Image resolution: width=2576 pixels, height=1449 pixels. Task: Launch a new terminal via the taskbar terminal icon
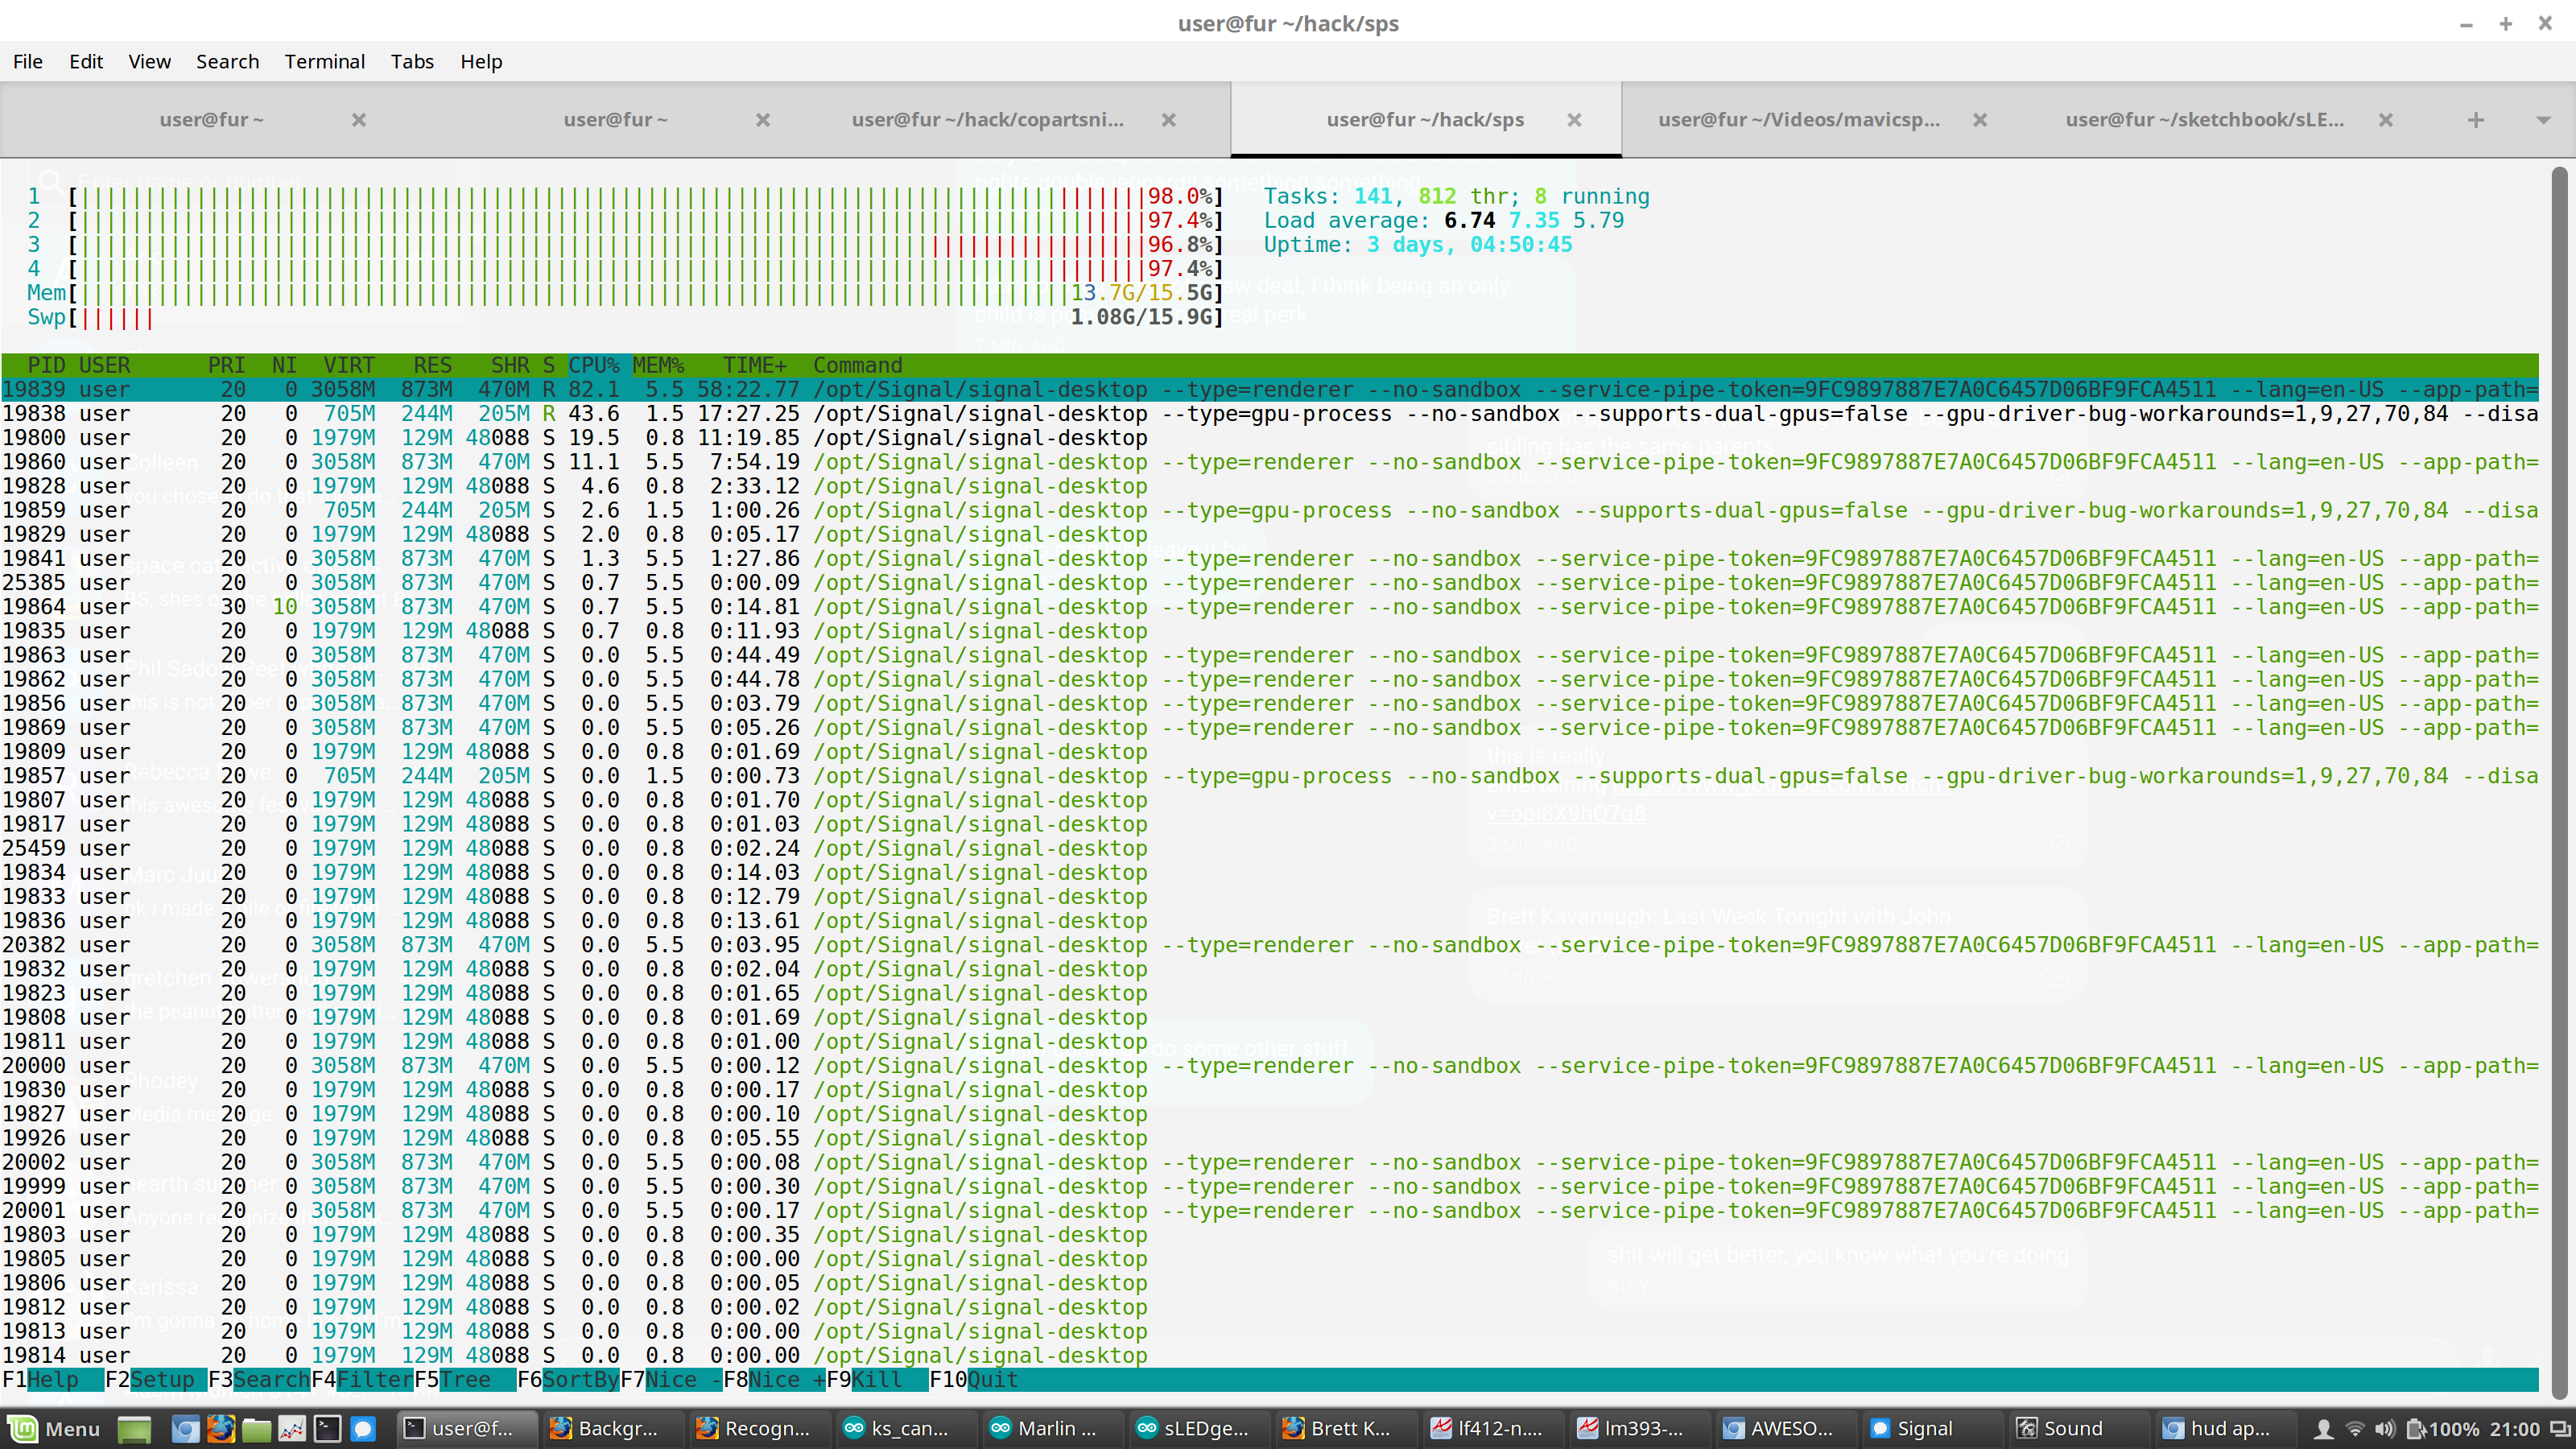(x=326, y=1428)
